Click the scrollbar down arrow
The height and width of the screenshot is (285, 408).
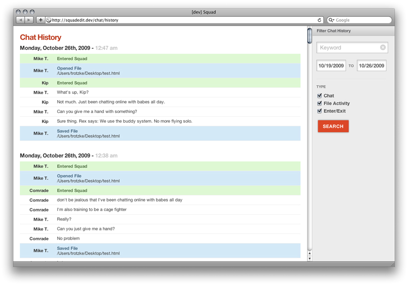pos(310,259)
